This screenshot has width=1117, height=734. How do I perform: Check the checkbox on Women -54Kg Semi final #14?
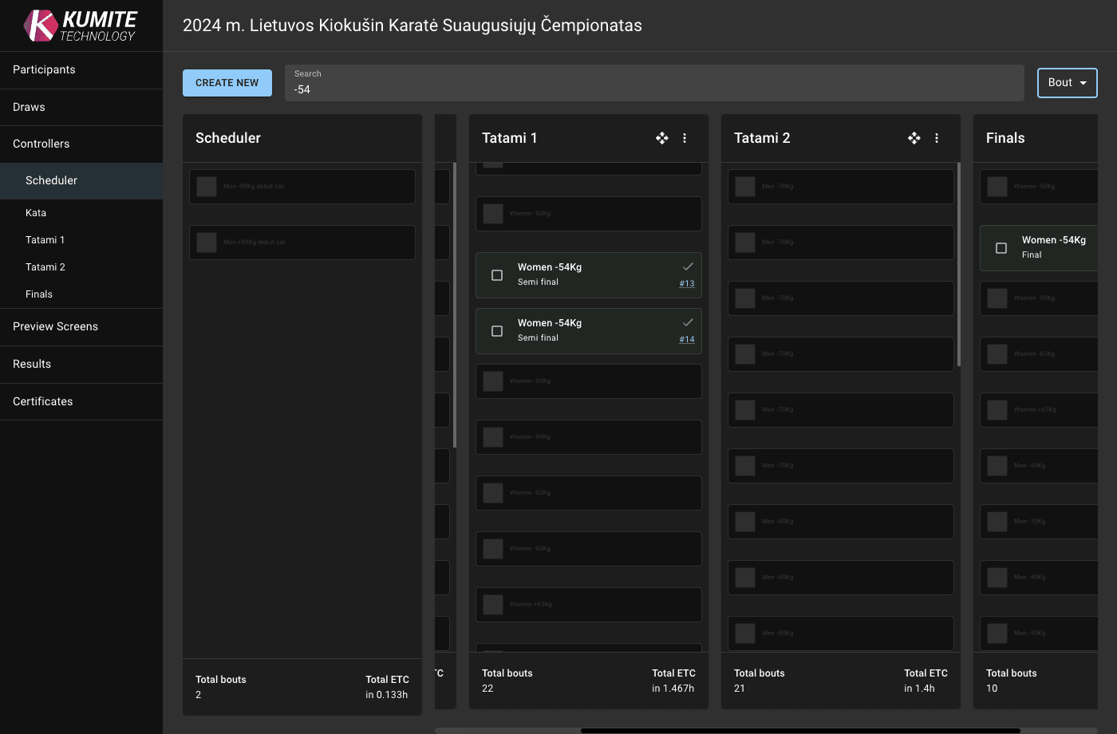tap(496, 330)
